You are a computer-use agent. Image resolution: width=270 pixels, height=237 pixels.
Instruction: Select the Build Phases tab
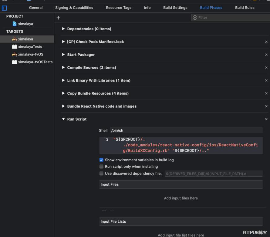pyautogui.click(x=211, y=8)
